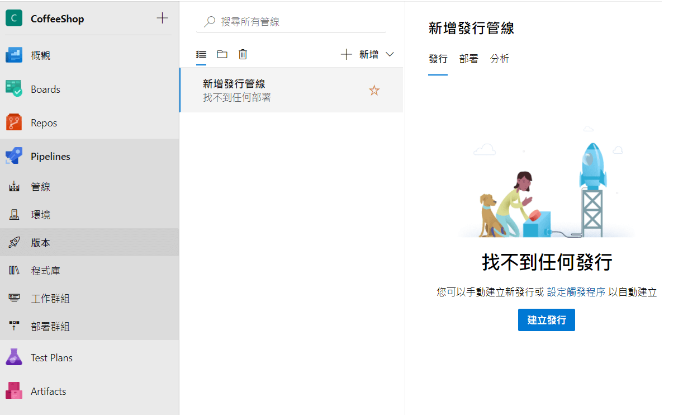Click the trash can deleted pipelines icon
Image resolution: width=683 pixels, height=415 pixels.
click(243, 54)
